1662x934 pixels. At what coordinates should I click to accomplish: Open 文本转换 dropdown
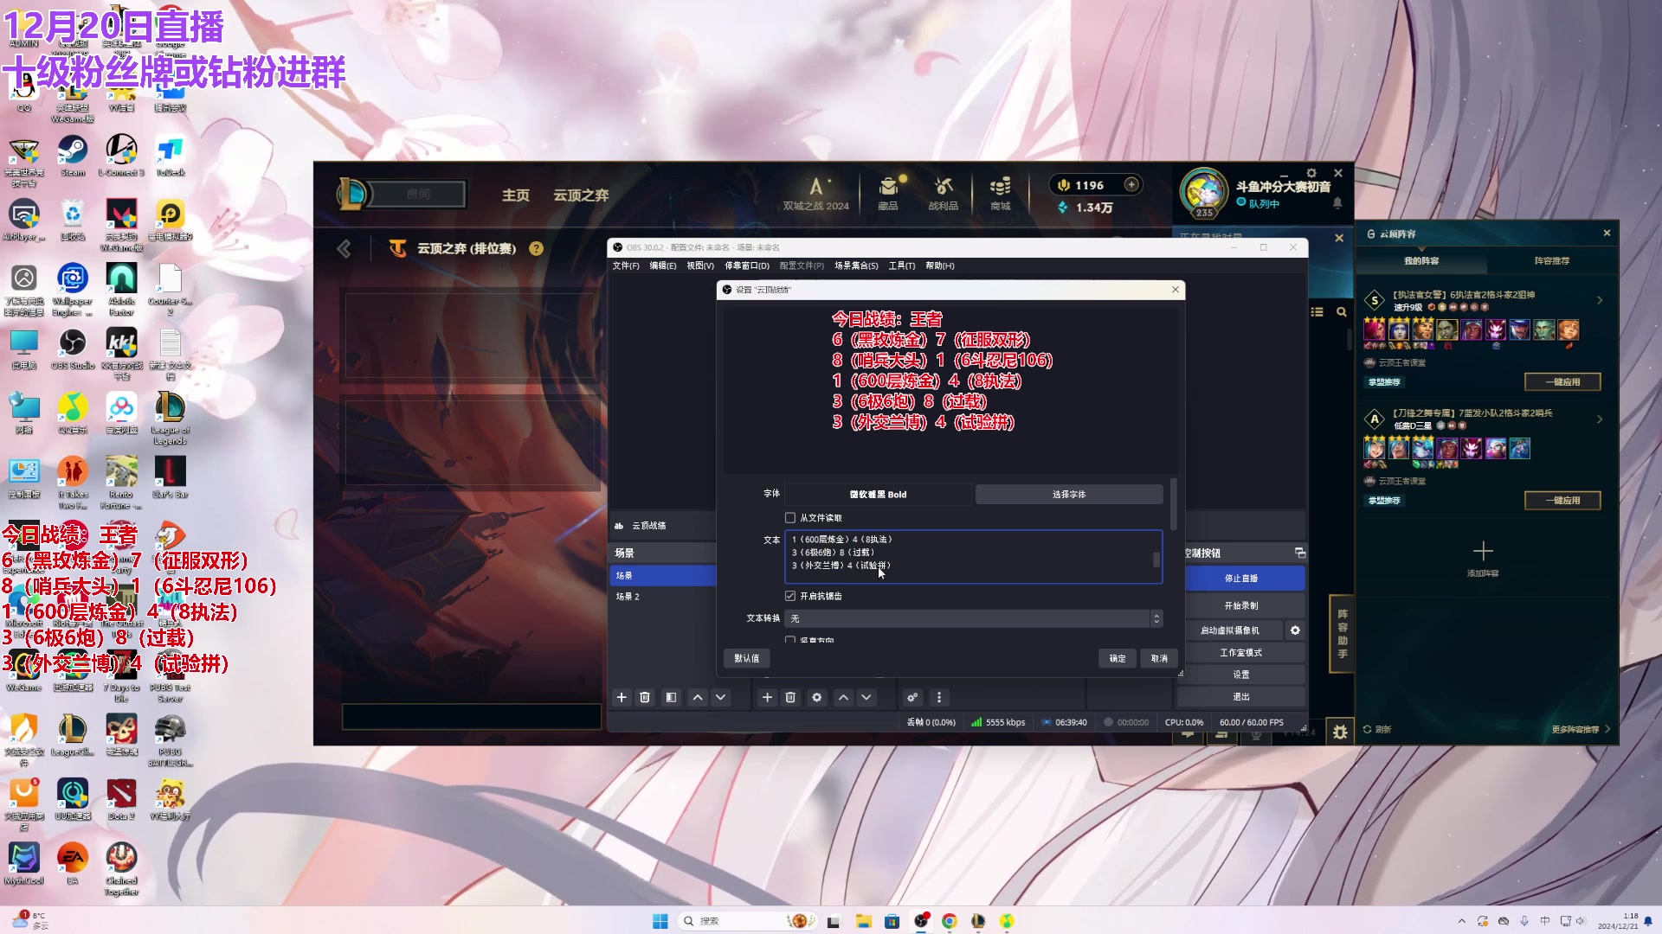[x=974, y=619]
